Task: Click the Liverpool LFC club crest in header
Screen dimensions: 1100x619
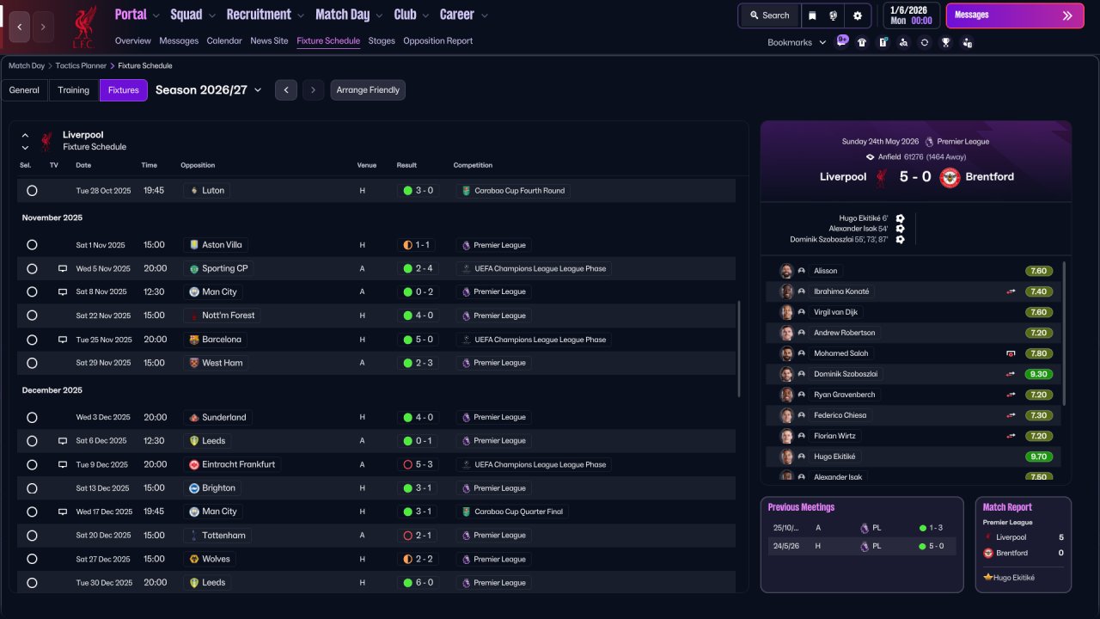Action: tap(83, 27)
